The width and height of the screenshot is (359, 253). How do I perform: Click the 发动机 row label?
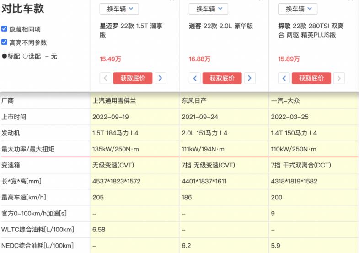11,133
